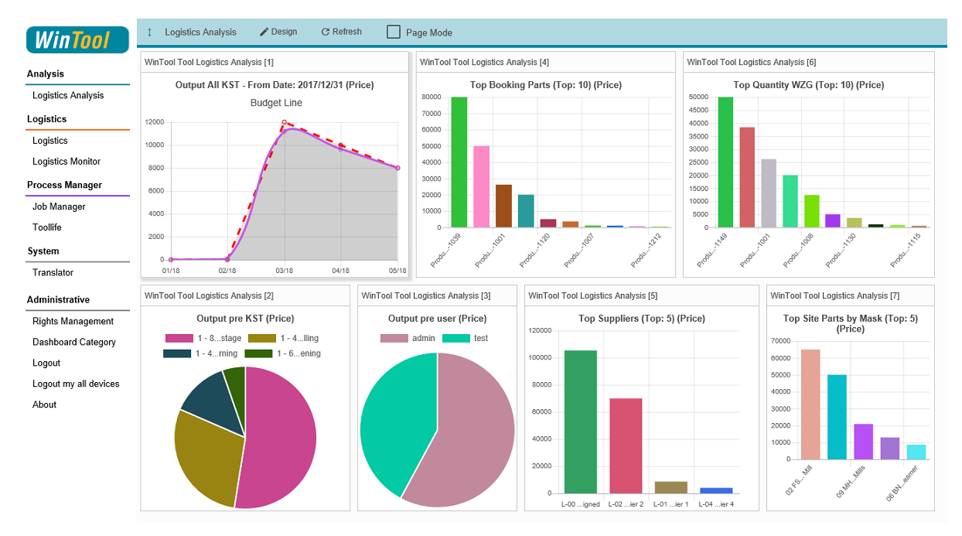Click the olive L-01 bar in Top Suppliers
Screen dimensions: 962x536
point(670,487)
